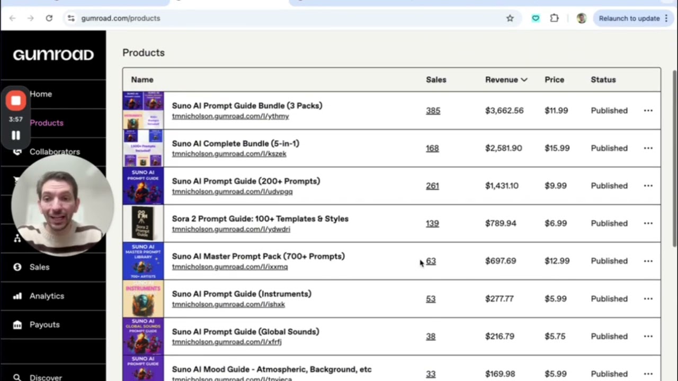Open Collaborators in sidebar
The width and height of the screenshot is (678, 381).
tap(55, 151)
